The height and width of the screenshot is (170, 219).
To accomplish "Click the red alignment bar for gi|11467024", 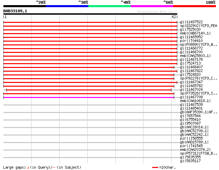I will (x=89, y=90).
